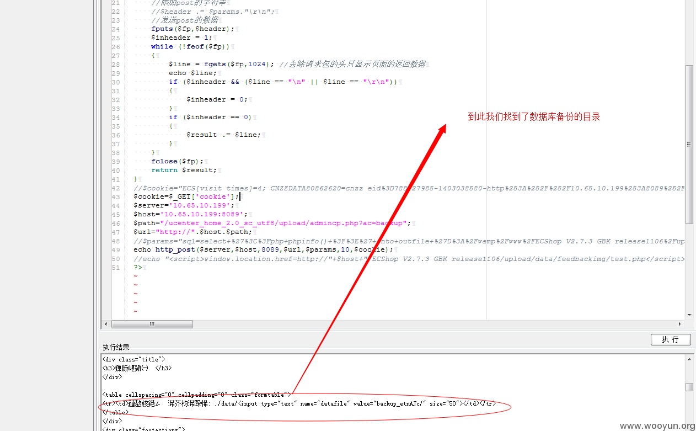The width and height of the screenshot is (696, 431).
Task: Click the "while (!feof($fp))" line
Action: (x=190, y=46)
